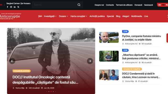Click the search magnifier icon
Image resolution: width=168 pixels, height=94 pixels.
pos(79,5)
